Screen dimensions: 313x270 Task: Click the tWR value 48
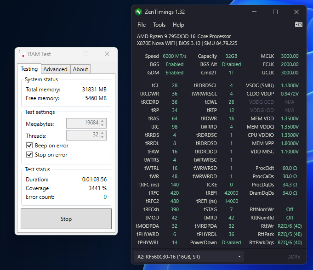tap(175, 176)
